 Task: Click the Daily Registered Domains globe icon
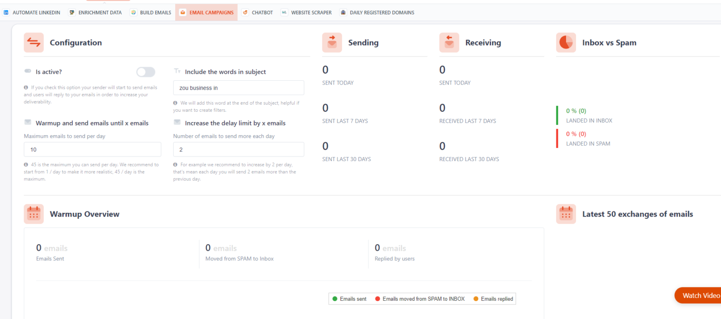[343, 12]
